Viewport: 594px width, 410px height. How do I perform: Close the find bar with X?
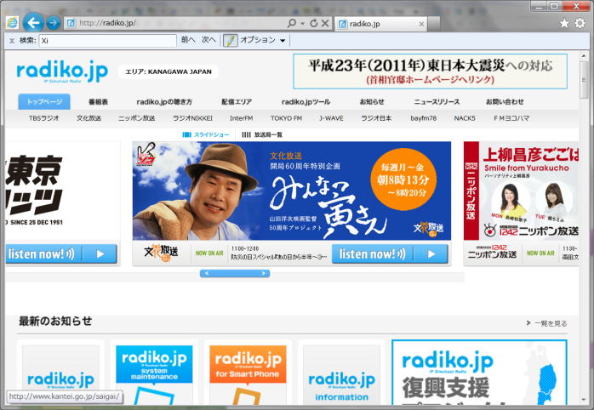point(12,41)
